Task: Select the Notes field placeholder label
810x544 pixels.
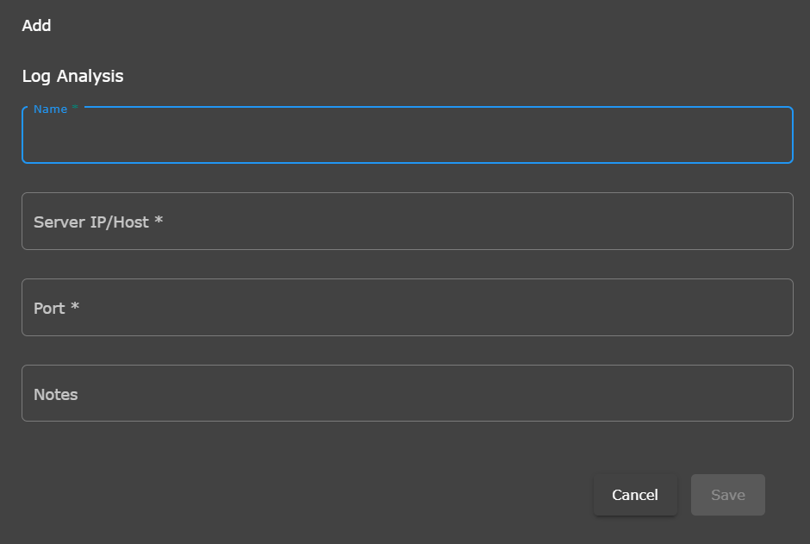Action: [x=56, y=394]
